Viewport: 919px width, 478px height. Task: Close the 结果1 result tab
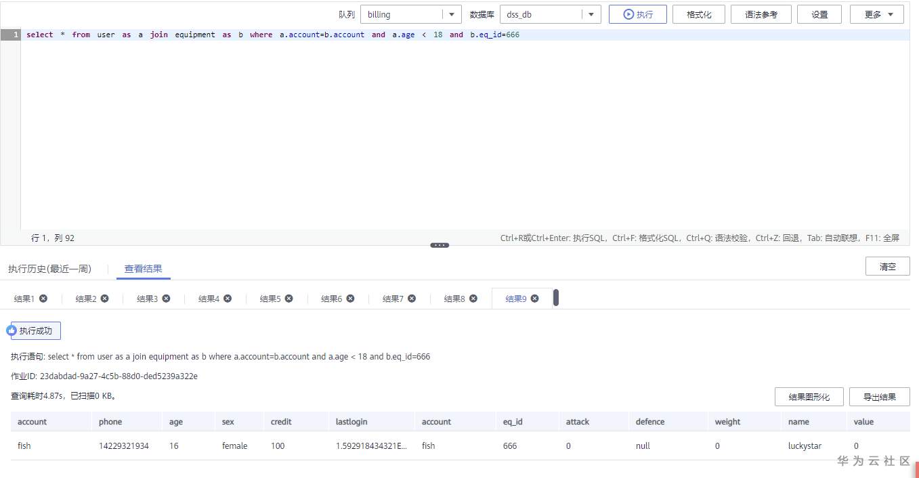coord(43,298)
